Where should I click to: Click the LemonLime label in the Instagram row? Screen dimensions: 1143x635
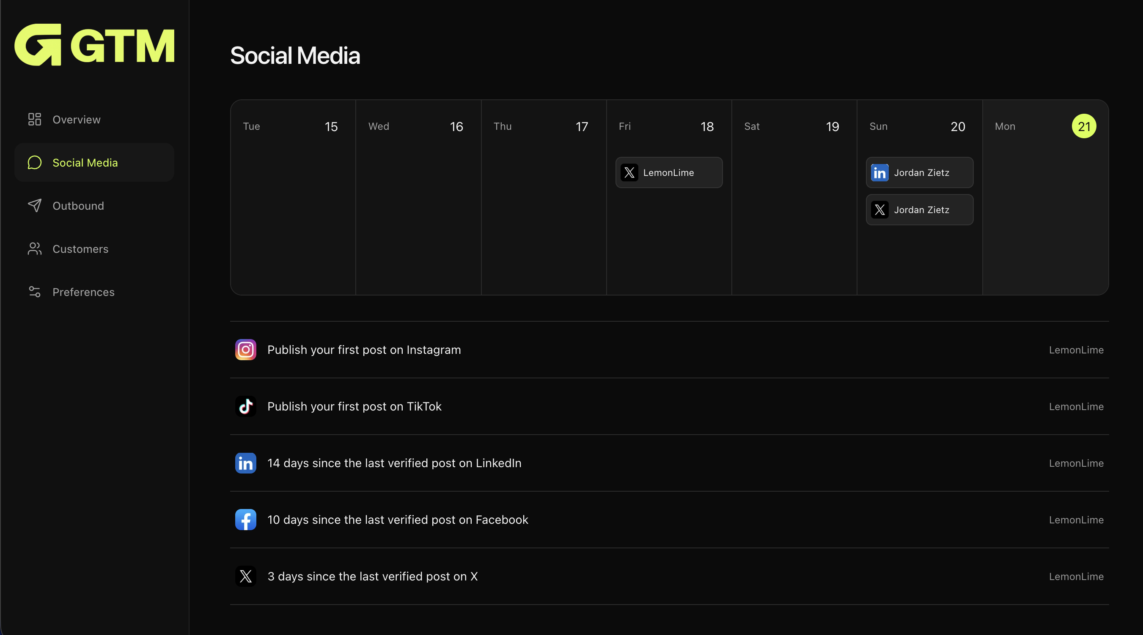[x=1076, y=350]
